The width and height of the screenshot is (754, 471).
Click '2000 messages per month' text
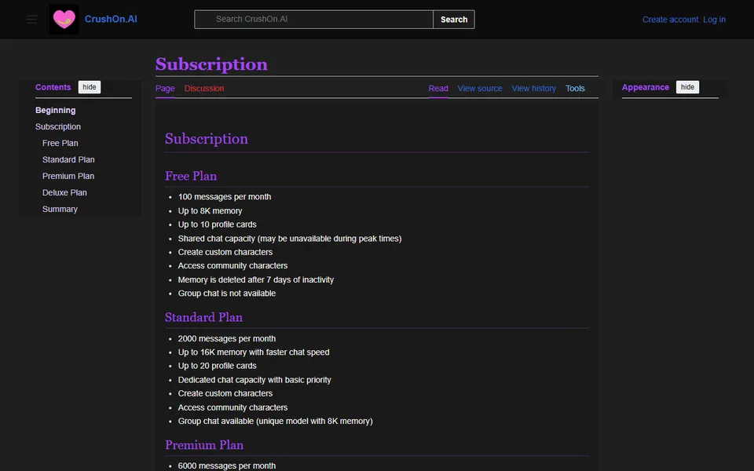(x=227, y=338)
